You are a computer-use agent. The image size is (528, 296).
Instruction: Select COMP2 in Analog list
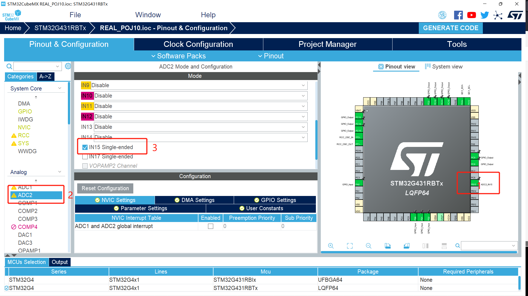(28, 211)
